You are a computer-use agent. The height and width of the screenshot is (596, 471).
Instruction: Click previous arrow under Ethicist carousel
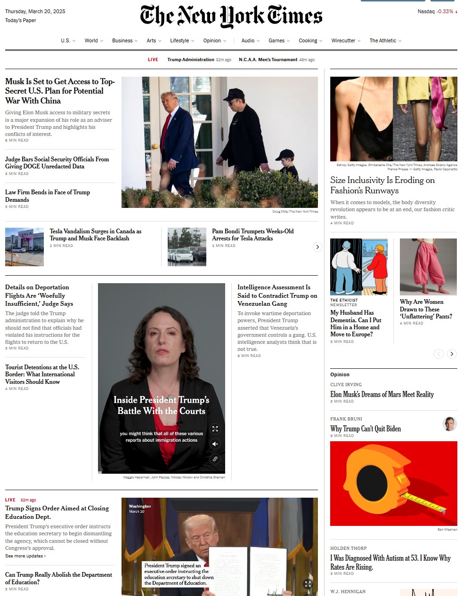[x=439, y=354]
